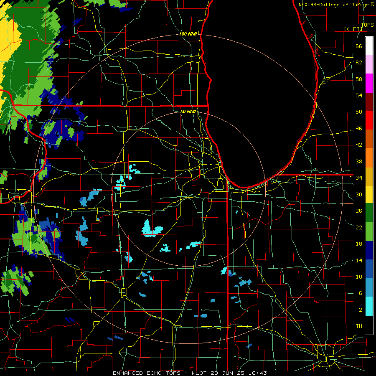Click the 2 scale value

tap(360, 310)
